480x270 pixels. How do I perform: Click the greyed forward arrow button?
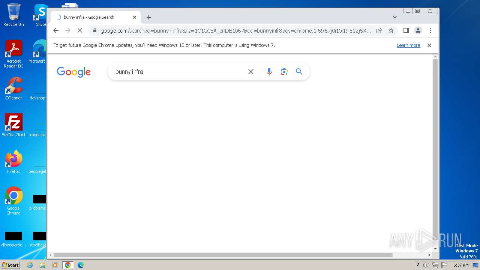pyautogui.click(x=68, y=31)
